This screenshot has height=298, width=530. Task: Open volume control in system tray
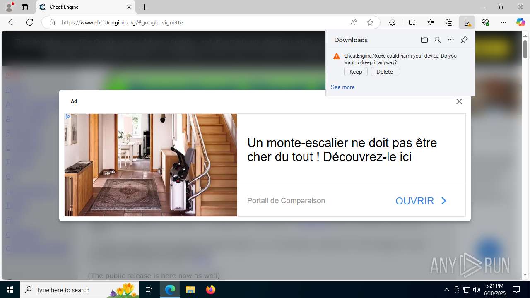tap(477, 290)
